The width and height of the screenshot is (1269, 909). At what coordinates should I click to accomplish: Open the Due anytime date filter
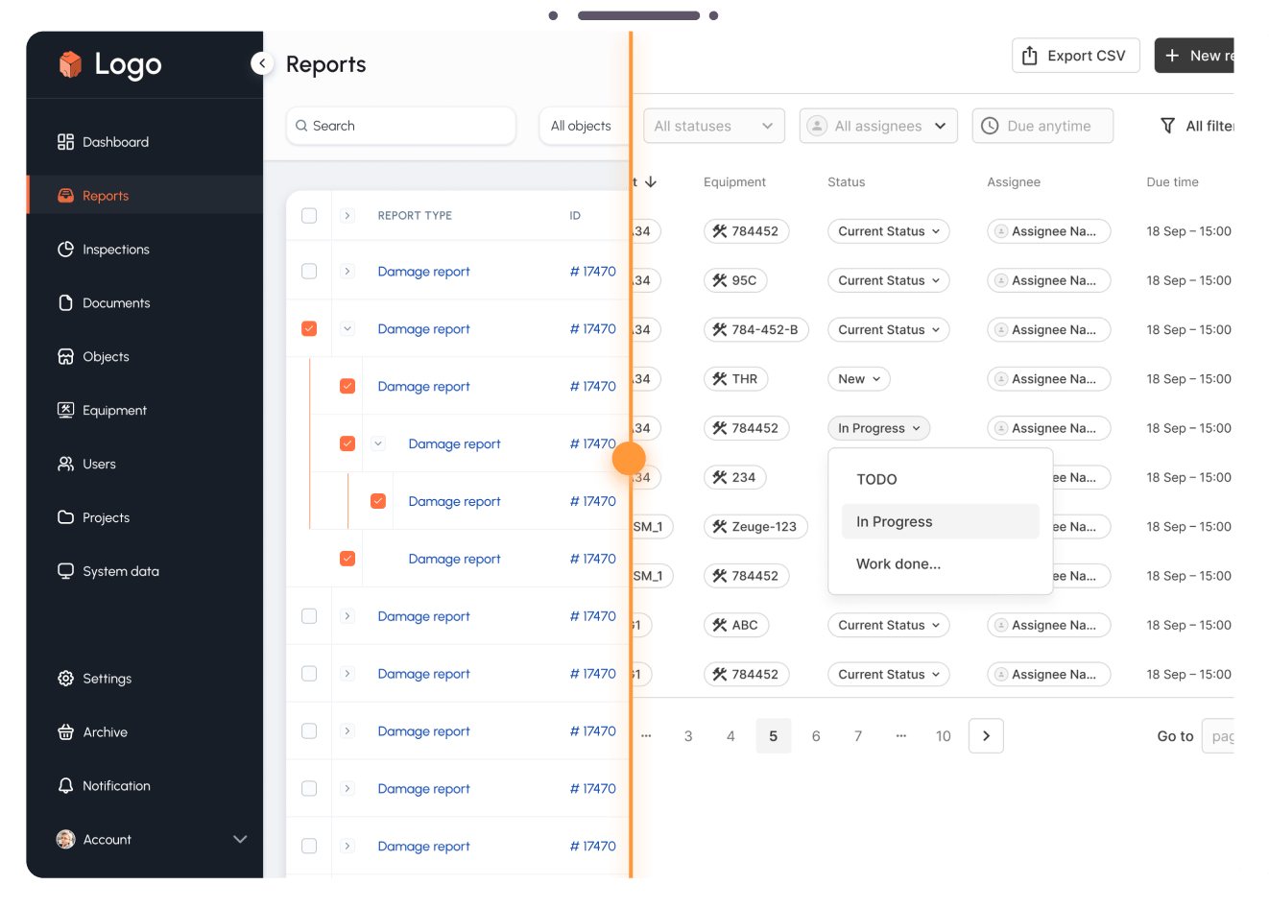pyautogui.click(x=1042, y=126)
